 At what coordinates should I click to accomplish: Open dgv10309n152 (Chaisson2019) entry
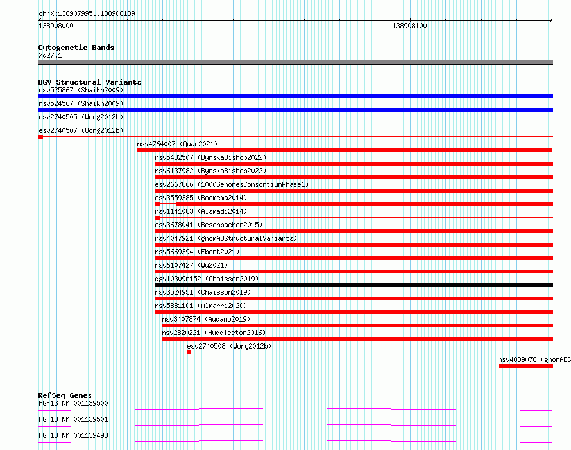[x=207, y=279]
